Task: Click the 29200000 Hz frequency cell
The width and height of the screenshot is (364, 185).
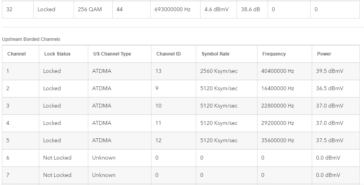Action: click(x=278, y=123)
